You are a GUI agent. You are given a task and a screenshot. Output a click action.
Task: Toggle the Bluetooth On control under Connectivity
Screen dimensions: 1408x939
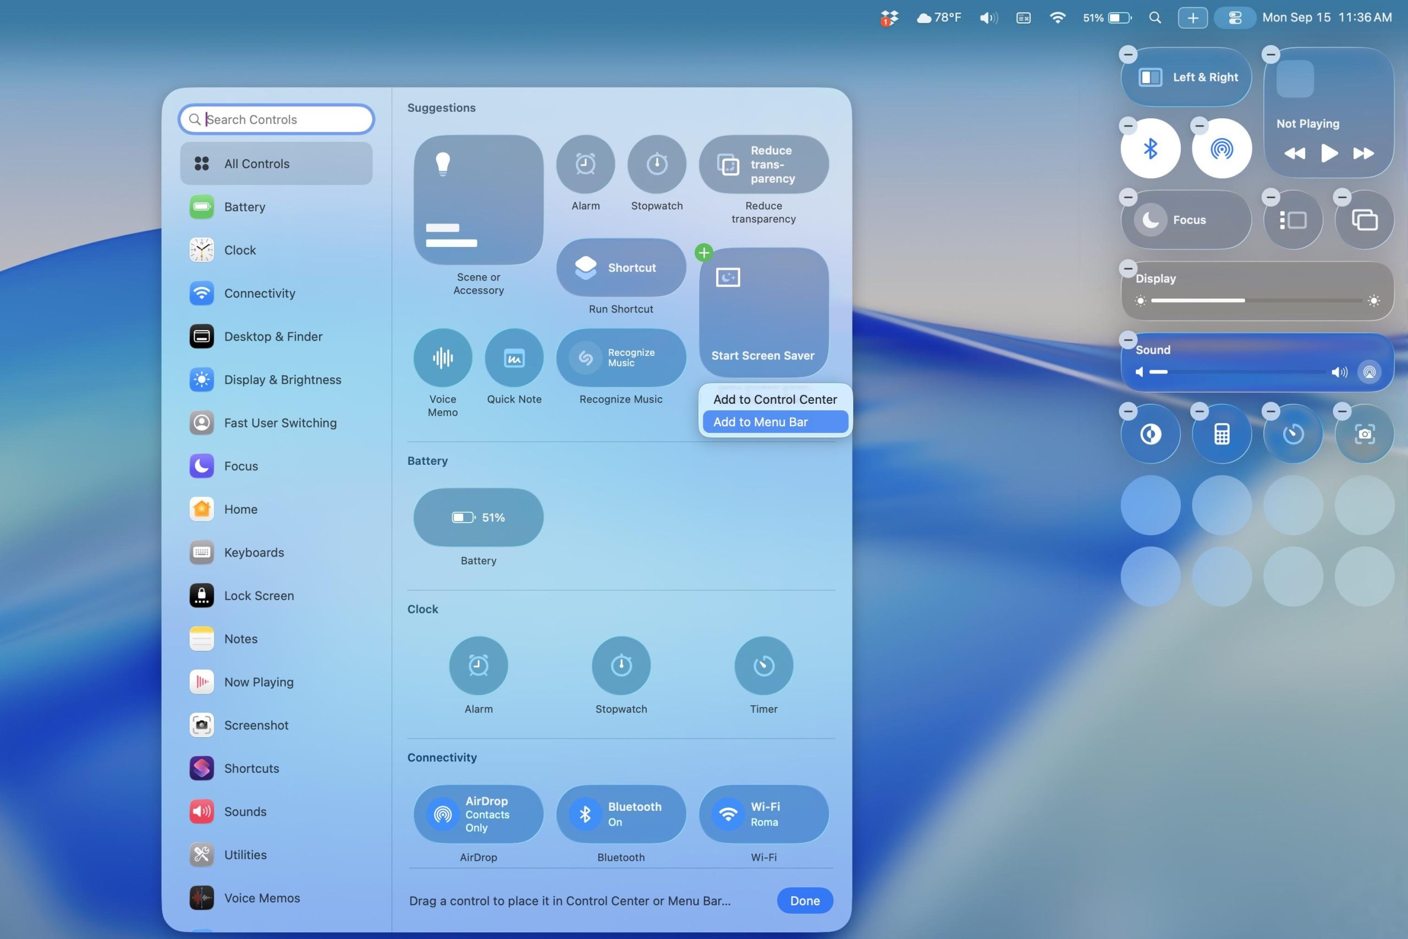click(x=620, y=814)
